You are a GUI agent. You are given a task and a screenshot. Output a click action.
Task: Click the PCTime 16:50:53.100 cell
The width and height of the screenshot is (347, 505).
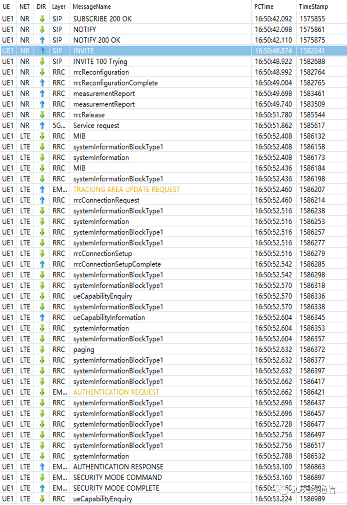[273, 467]
